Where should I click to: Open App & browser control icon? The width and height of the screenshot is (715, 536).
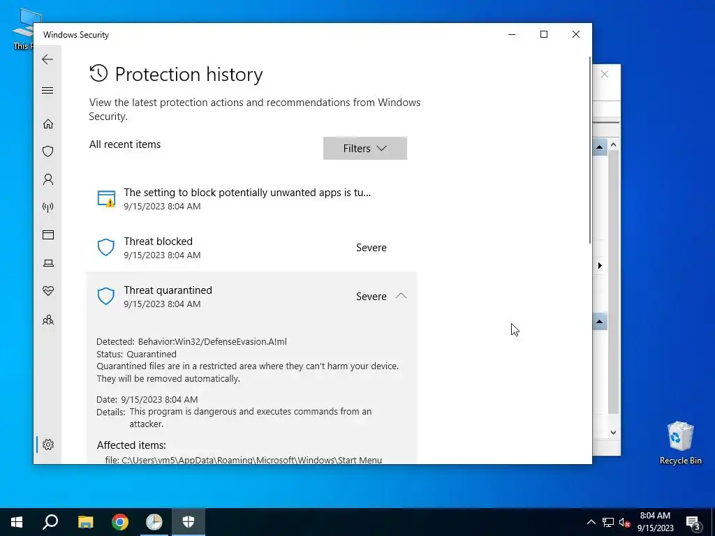(x=48, y=234)
